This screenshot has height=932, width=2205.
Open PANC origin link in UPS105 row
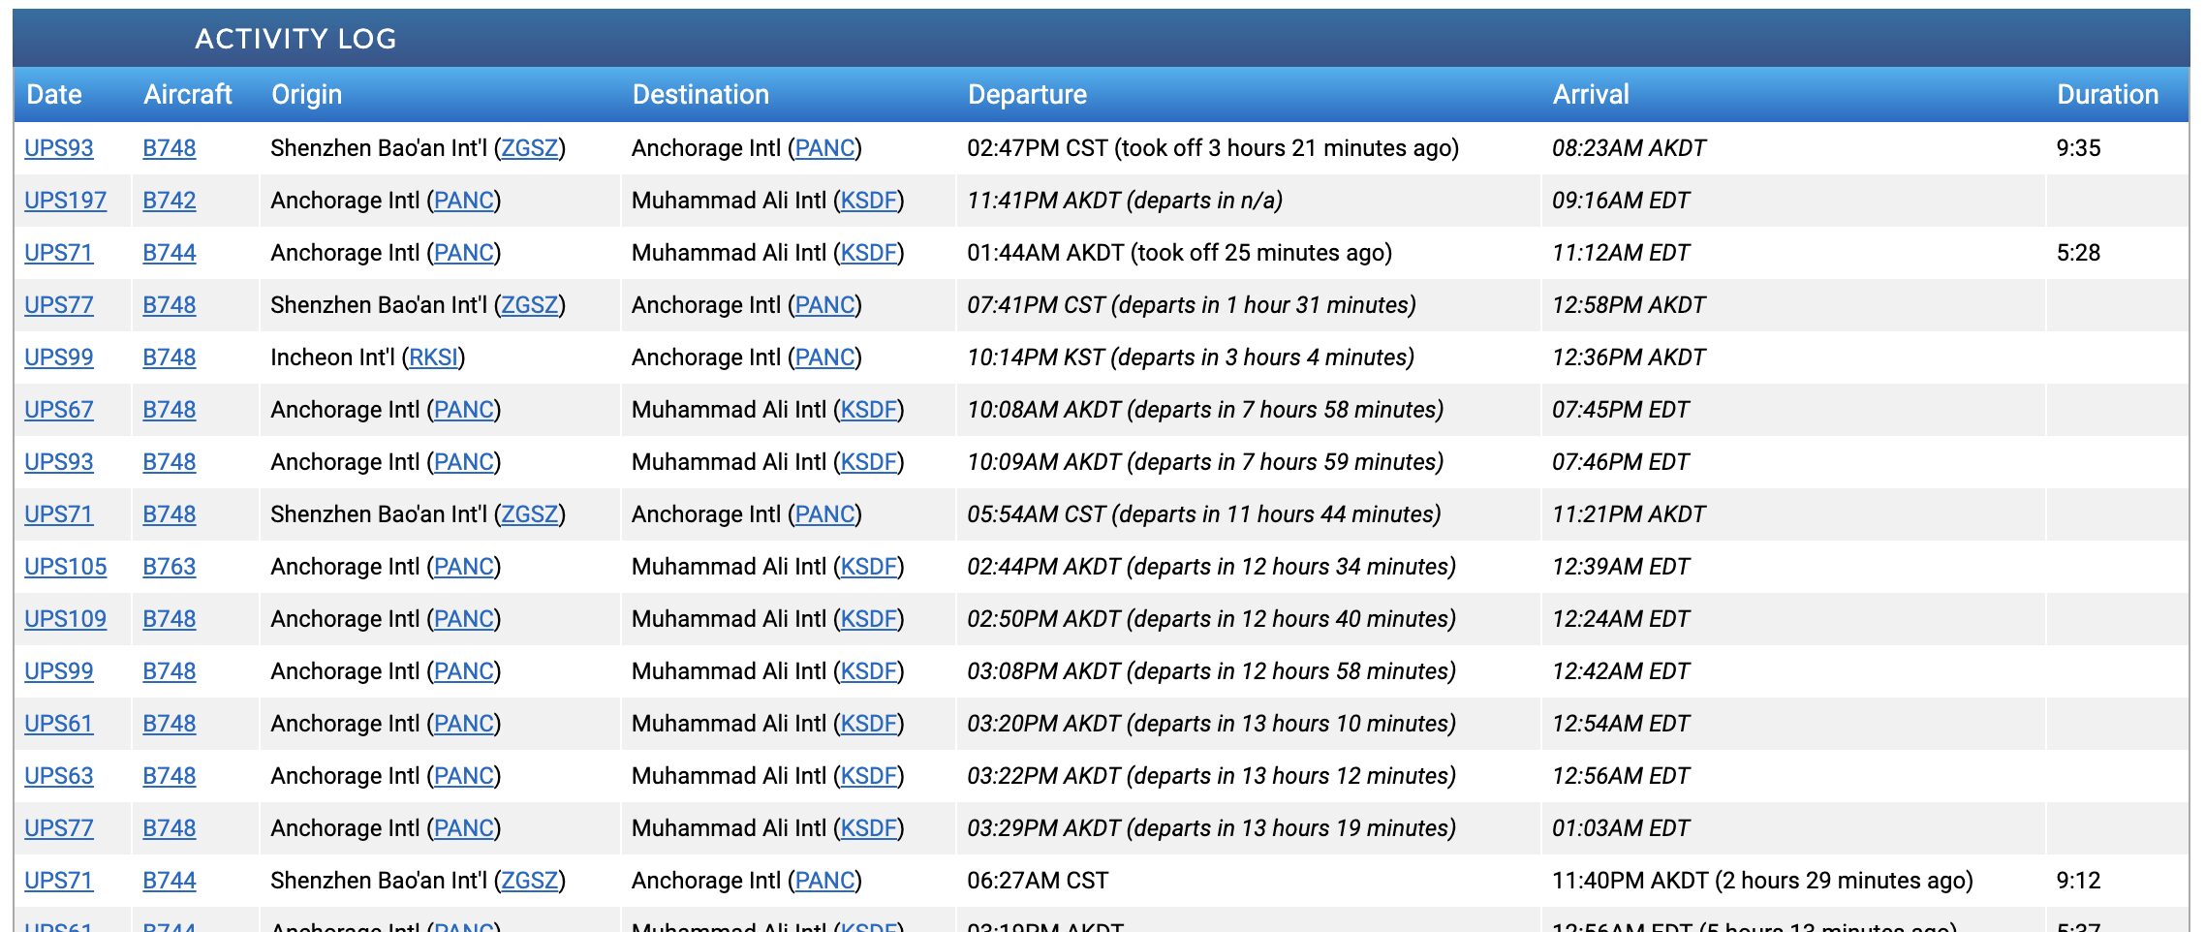[x=464, y=567]
